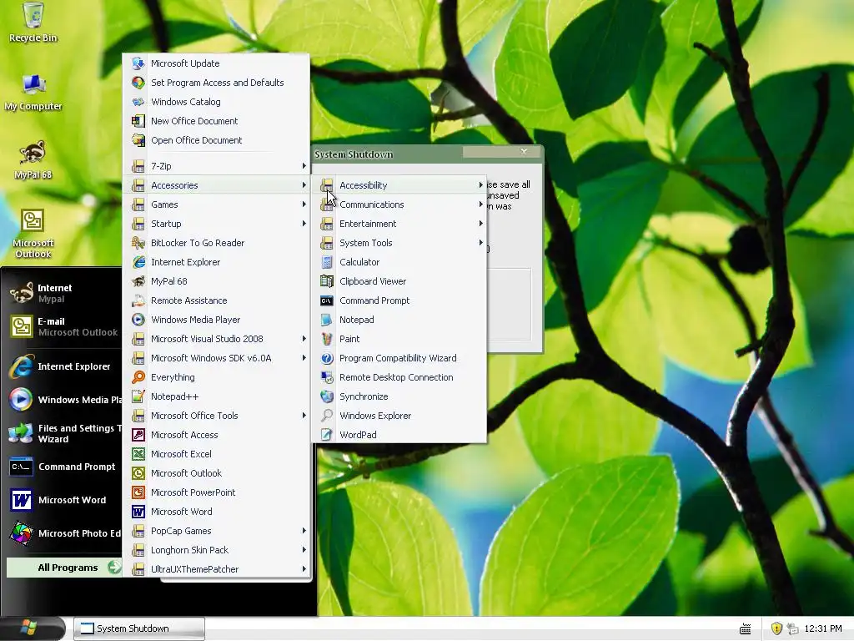The width and height of the screenshot is (854, 641).
Task: Open the Open Office Document entry
Action: [217, 140]
